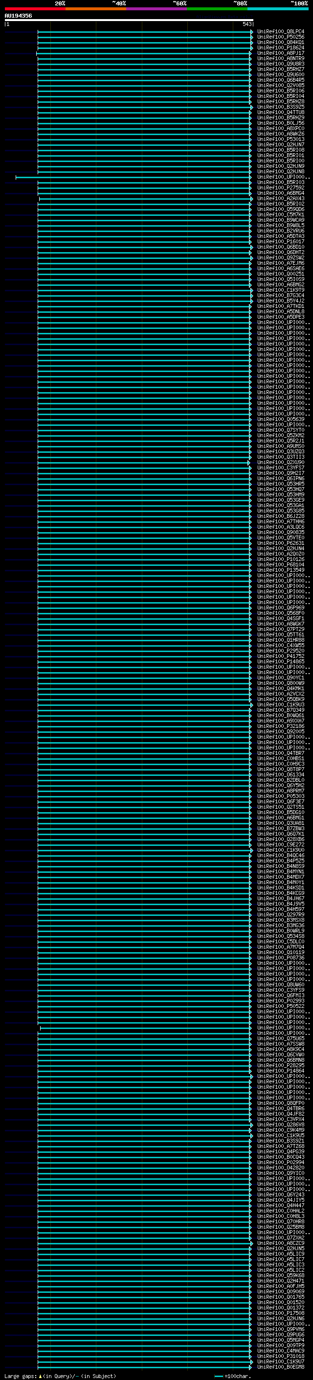Image resolution: width=313 pixels, height=1380 pixels.
Task: Select the UniRef100_P27592 label
Action: pos(280,187)
